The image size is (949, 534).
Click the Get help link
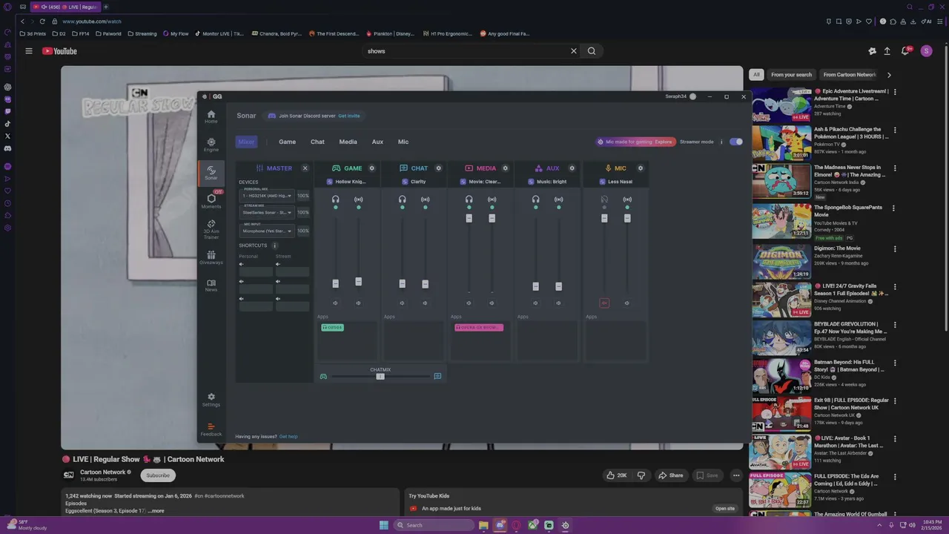tap(288, 437)
